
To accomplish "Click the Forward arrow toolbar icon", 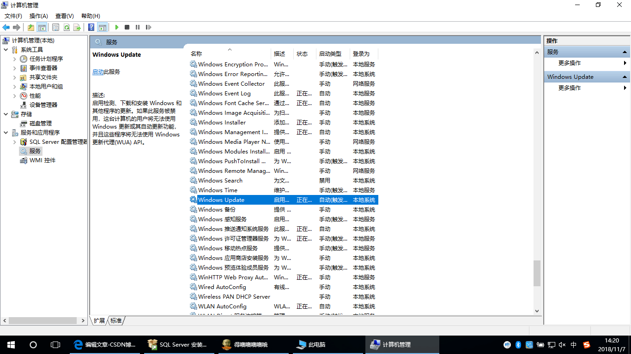I will click(x=17, y=27).
